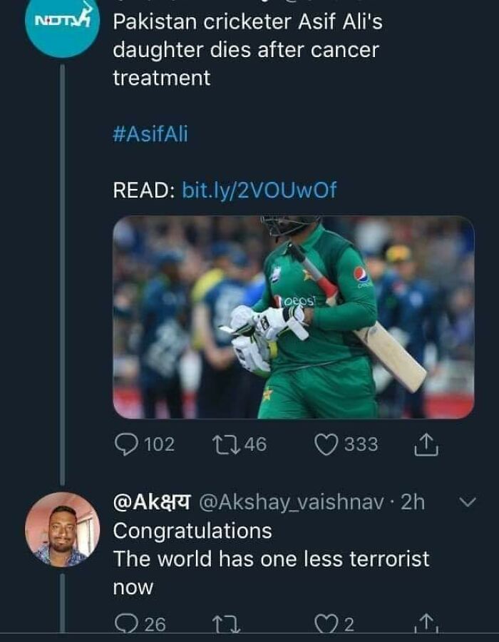
Task: Click the @Akक्षय display name
Action: click(152, 502)
